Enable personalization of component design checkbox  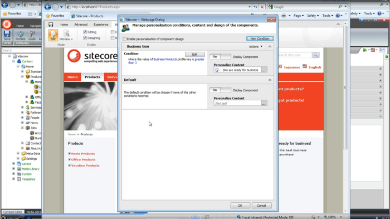124,39
